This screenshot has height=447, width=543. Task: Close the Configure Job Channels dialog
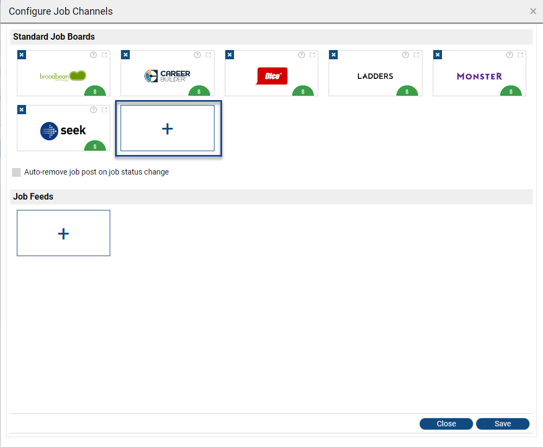pyautogui.click(x=533, y=11)
